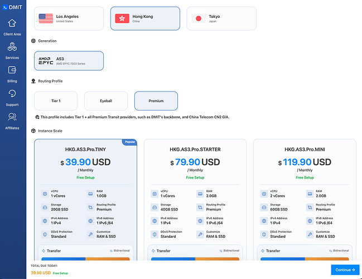Go to Services menu label
Image resolution: width=362 pixels, height=279 pixels.
12,57
